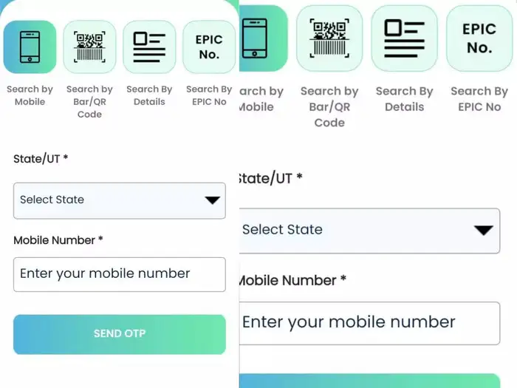Focus the mobile number field in left view
Image resolution: width=517 pixels, height=388 pixels.
pyautogui.click(x=119, y=274)
